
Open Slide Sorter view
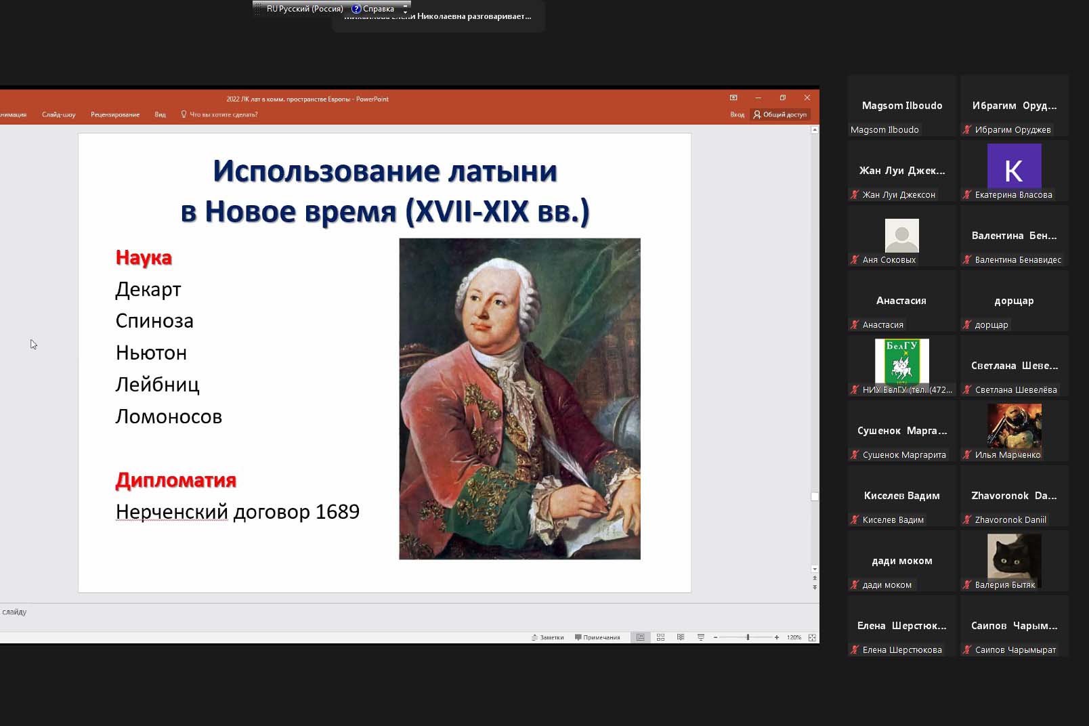click(660, 637)
